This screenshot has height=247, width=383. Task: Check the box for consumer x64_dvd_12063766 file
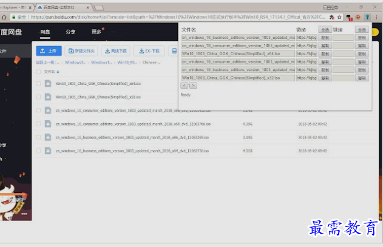(x=38, y=124)
